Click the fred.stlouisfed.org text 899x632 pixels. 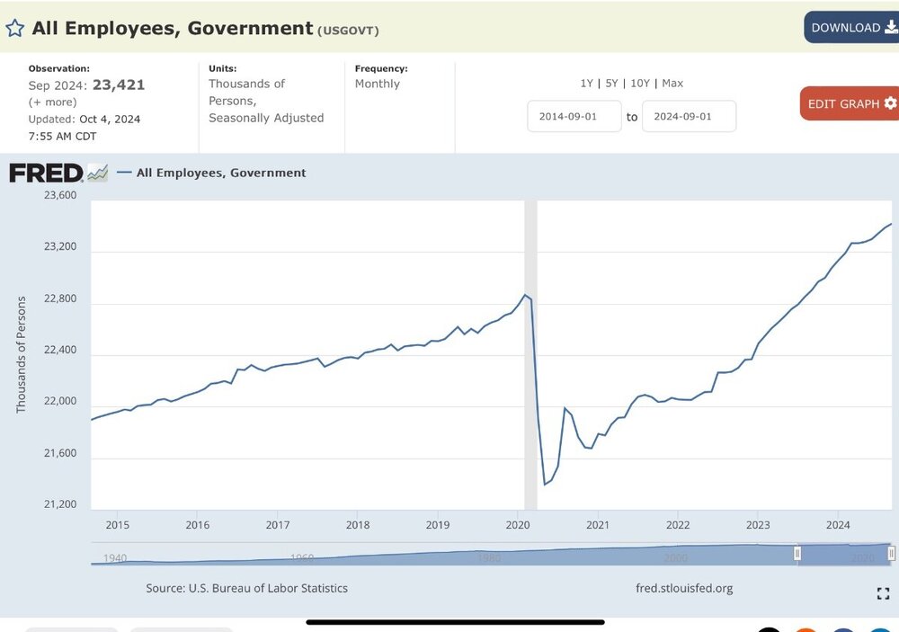click(x=684, y=588)
